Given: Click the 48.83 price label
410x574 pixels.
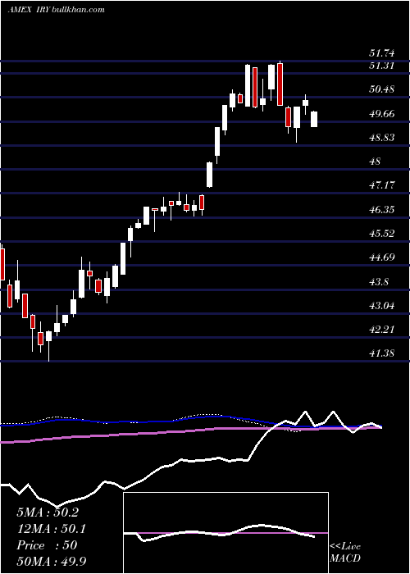Looking at the screenshot, I should tap(381, 138).
